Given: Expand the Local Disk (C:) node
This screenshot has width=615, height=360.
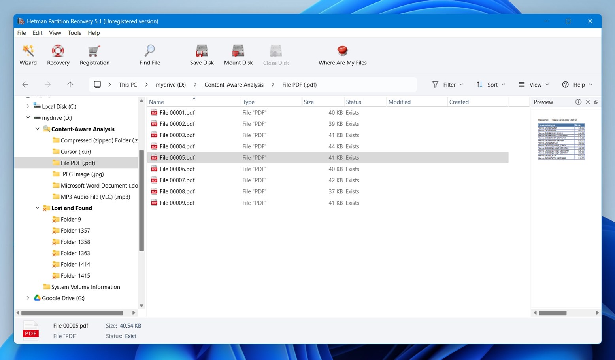Looking at the screenshot, I should 28,106.
